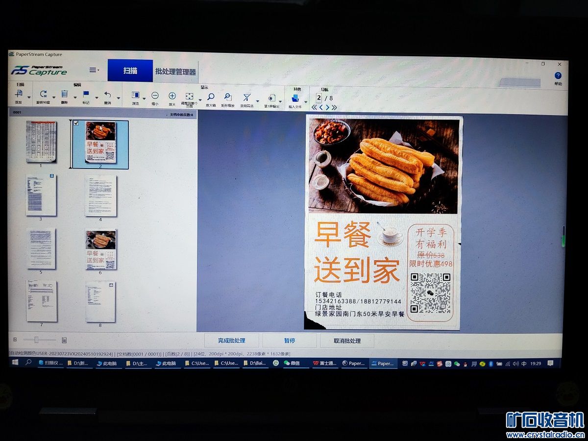Open the Windows Start button

[15, 363]
